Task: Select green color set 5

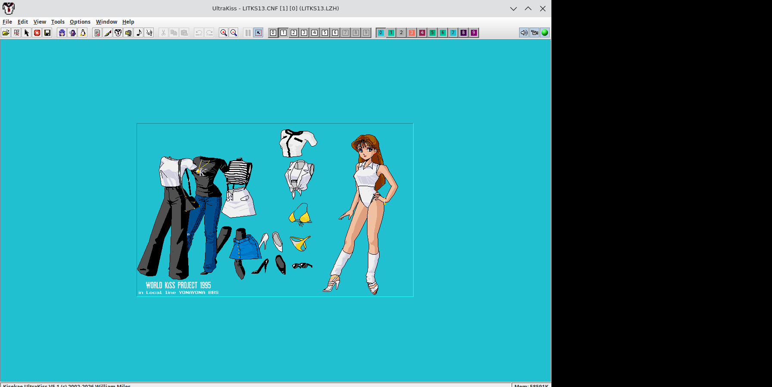Action: 433,33
